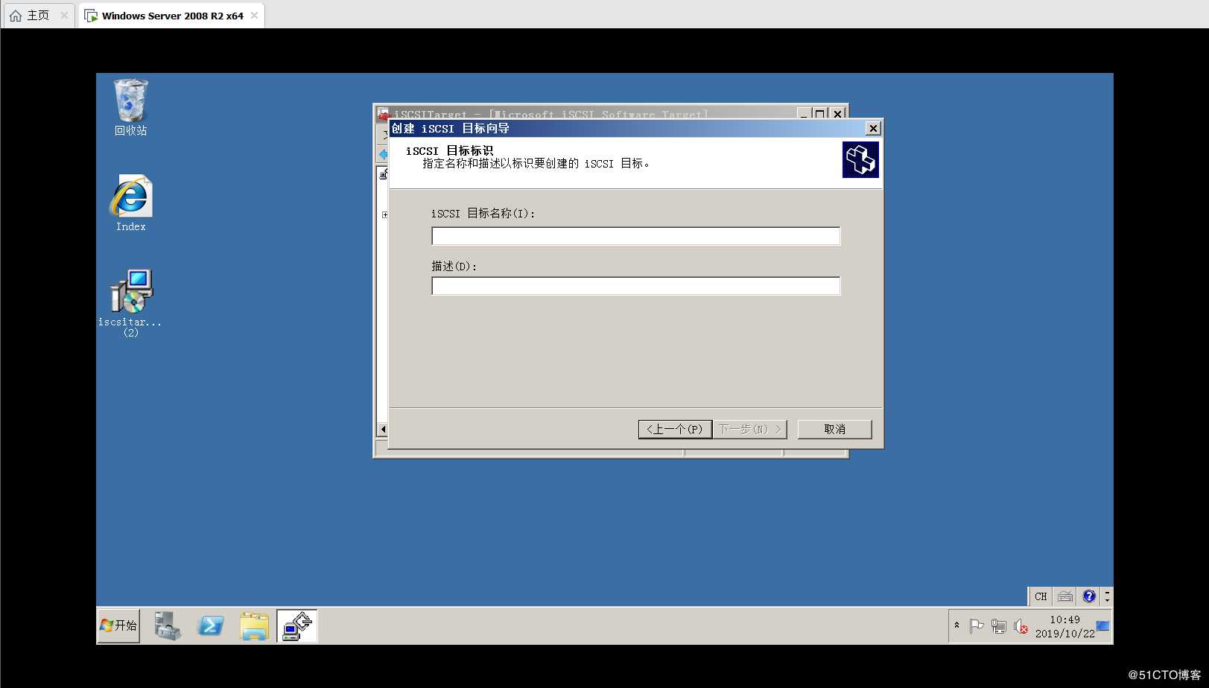Viewport: 1209px width, 688px height.
Task: Click the Show Desktop button in tray
Action: 1103,626
